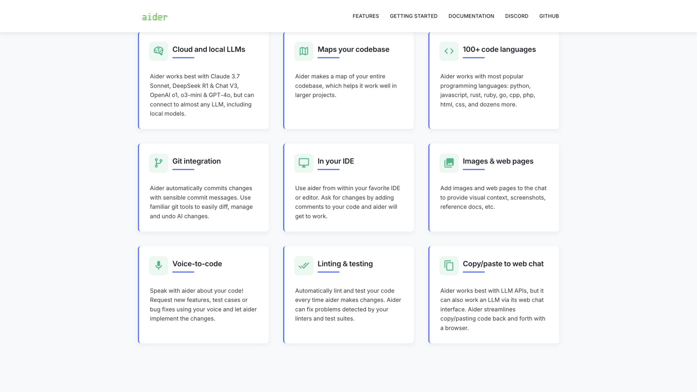The image size is (697, 392).
Task: Click the double checkmark icon for Linting & testing
Action: coord(304,266)
